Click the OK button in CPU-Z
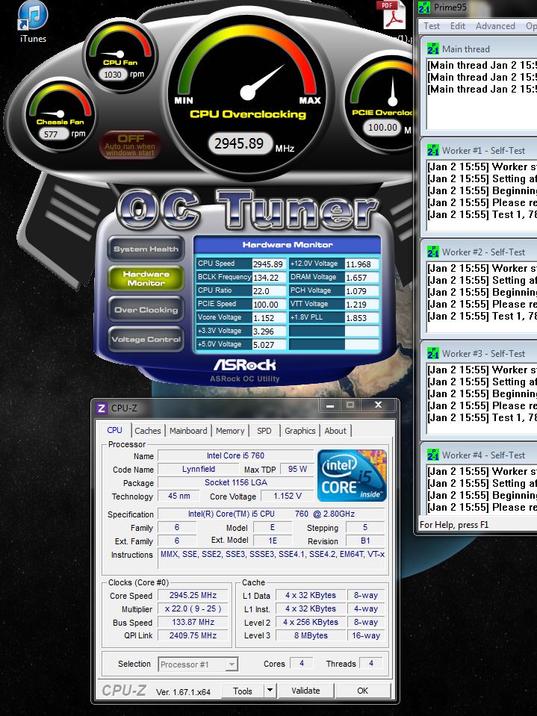The width and height of the screenshot is (537, 716). point(362,691)
